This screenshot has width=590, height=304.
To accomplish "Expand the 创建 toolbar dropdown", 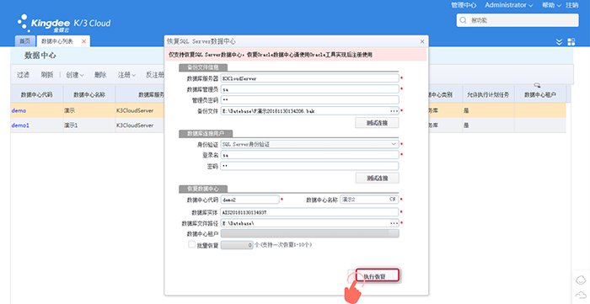I will tap(75, 75).
